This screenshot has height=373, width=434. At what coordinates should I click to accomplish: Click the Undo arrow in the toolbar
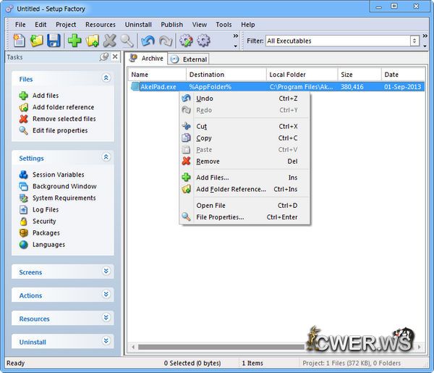tap(148, 41)
